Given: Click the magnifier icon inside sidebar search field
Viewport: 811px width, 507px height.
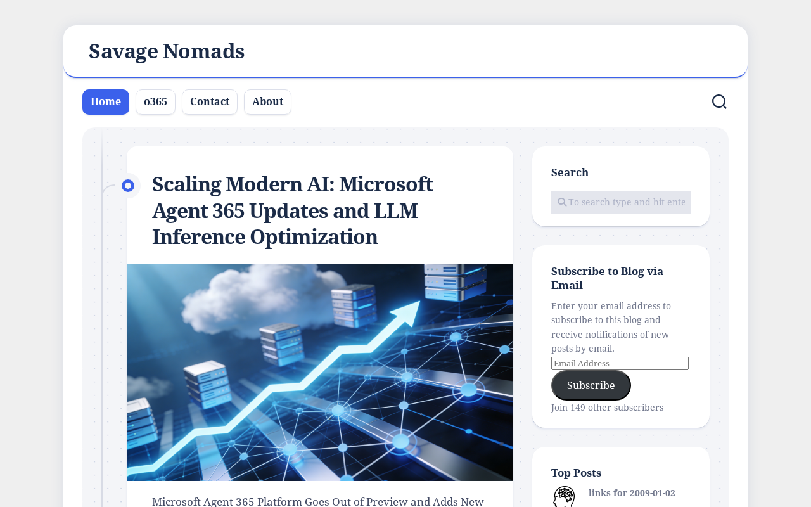Looking at the screenshot, I should [562, 202].
